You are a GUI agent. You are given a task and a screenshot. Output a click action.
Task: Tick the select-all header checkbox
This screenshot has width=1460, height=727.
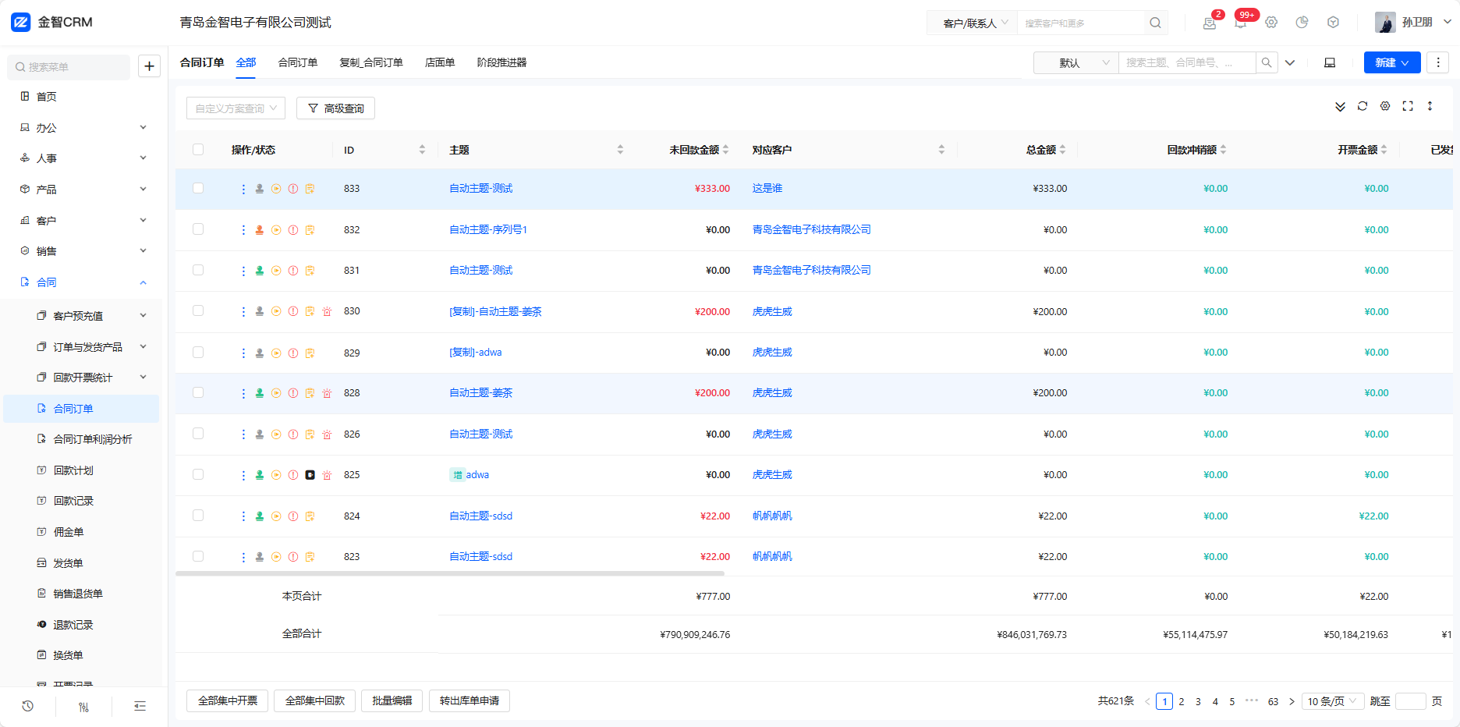(x=198, y=150)
